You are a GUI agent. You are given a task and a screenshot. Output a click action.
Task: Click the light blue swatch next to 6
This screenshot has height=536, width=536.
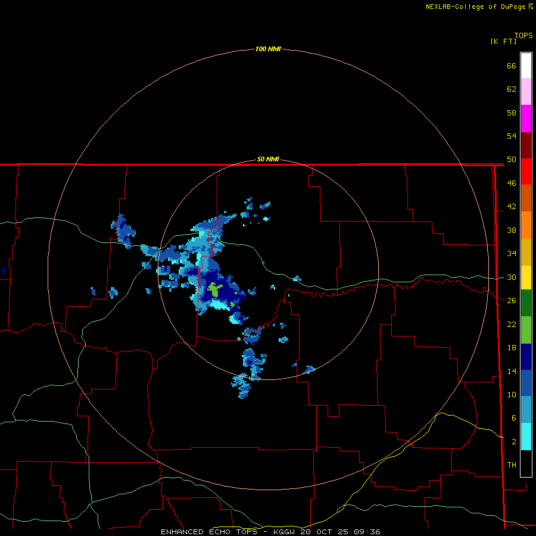[x=526, y=409]
